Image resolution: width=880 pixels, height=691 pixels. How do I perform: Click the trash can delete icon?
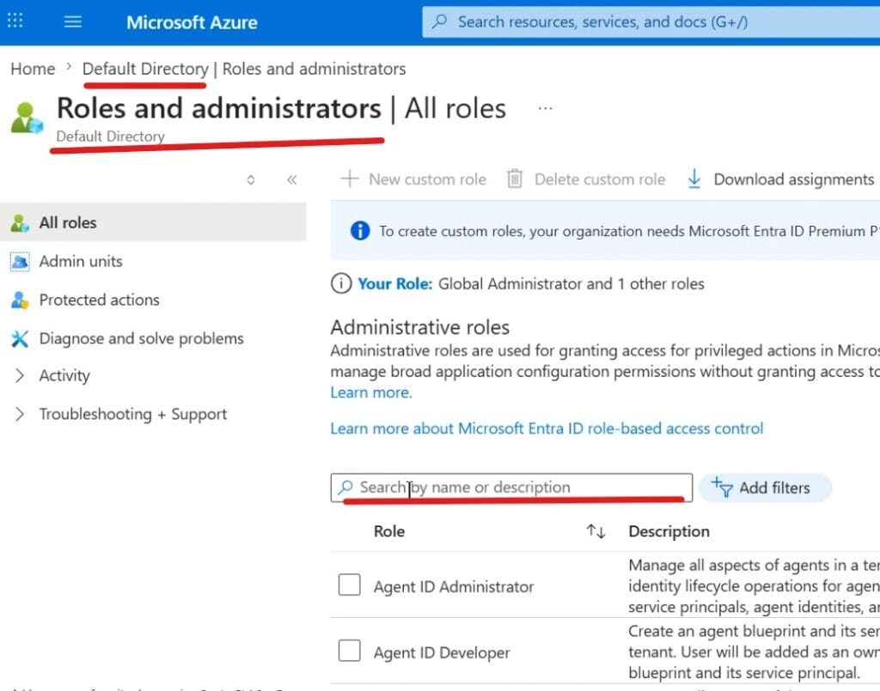pyautogui.click(x=515, y=179)
